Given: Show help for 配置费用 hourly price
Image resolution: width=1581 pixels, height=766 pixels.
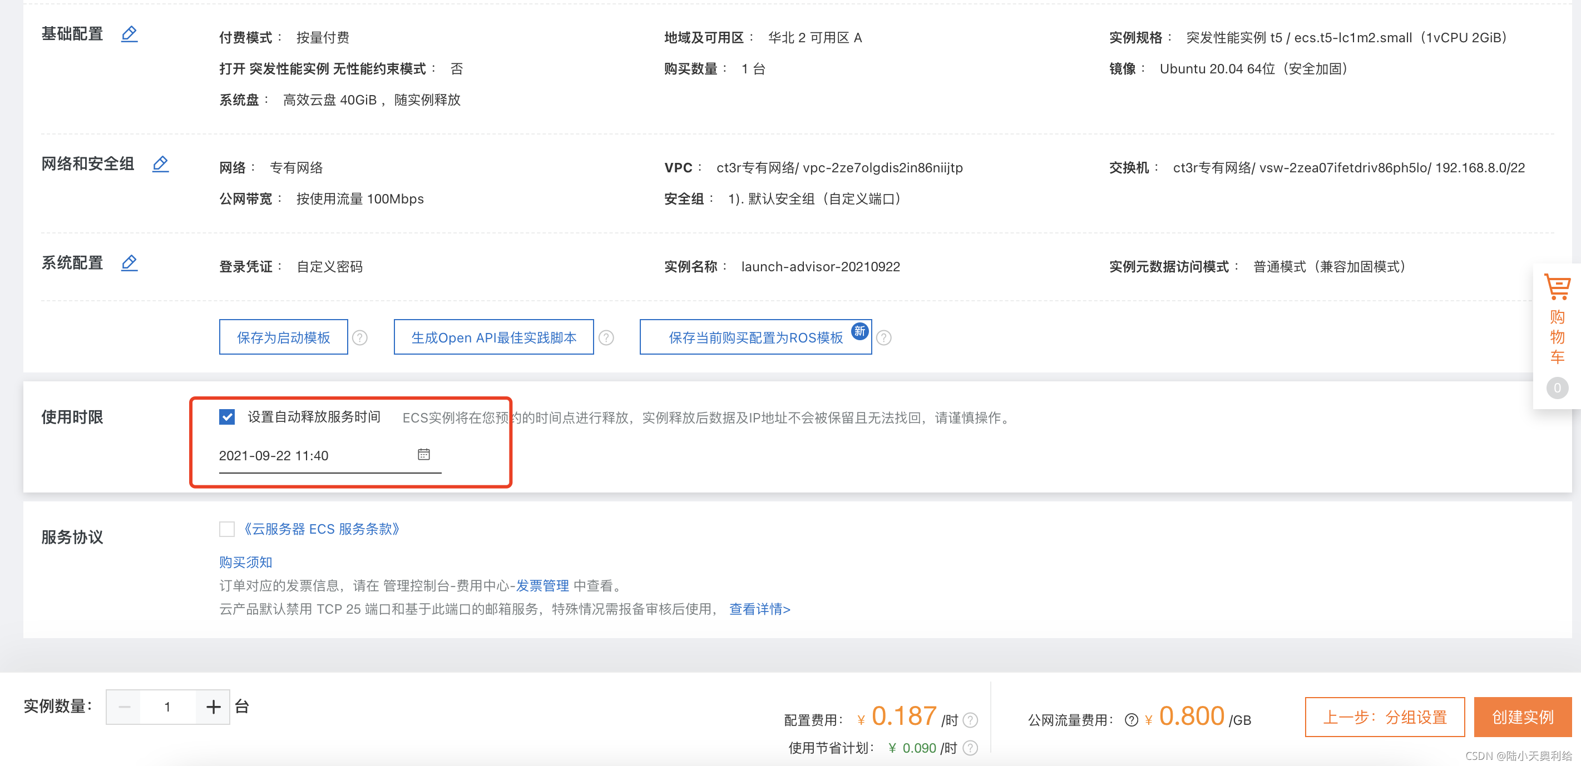Looking at the screenshot, I should (x=970, y=720).
